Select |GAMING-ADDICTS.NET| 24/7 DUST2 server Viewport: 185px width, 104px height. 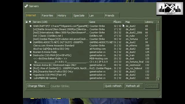pos(90,42)
